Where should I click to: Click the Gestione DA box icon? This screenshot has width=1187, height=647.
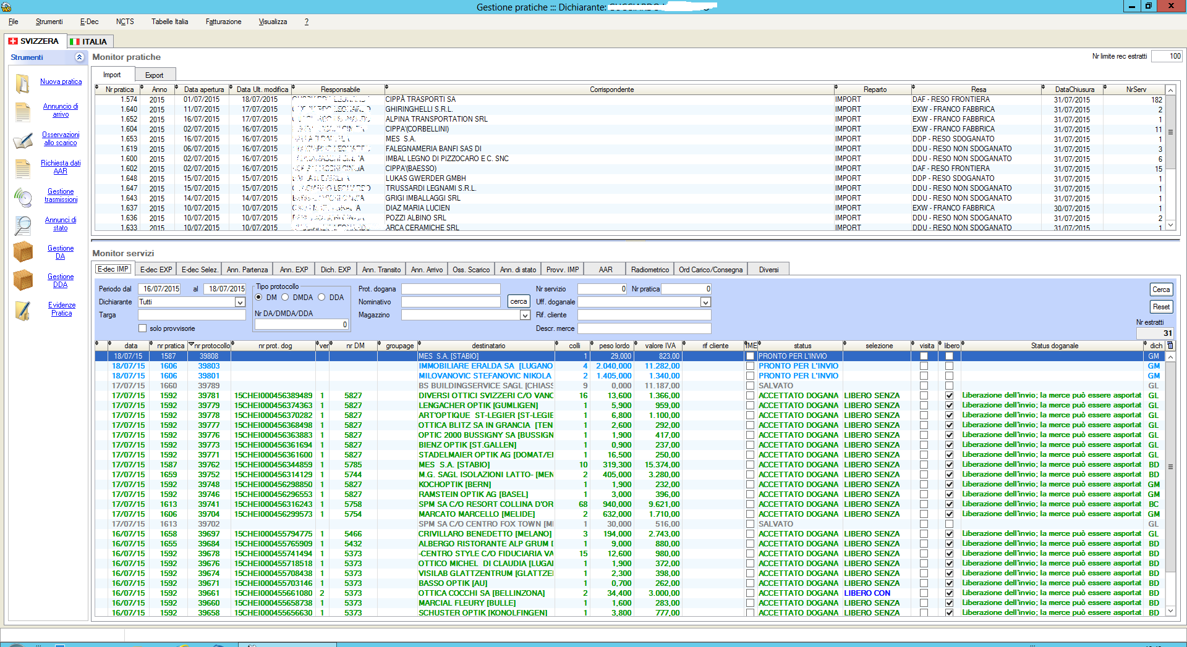point(23,253)
